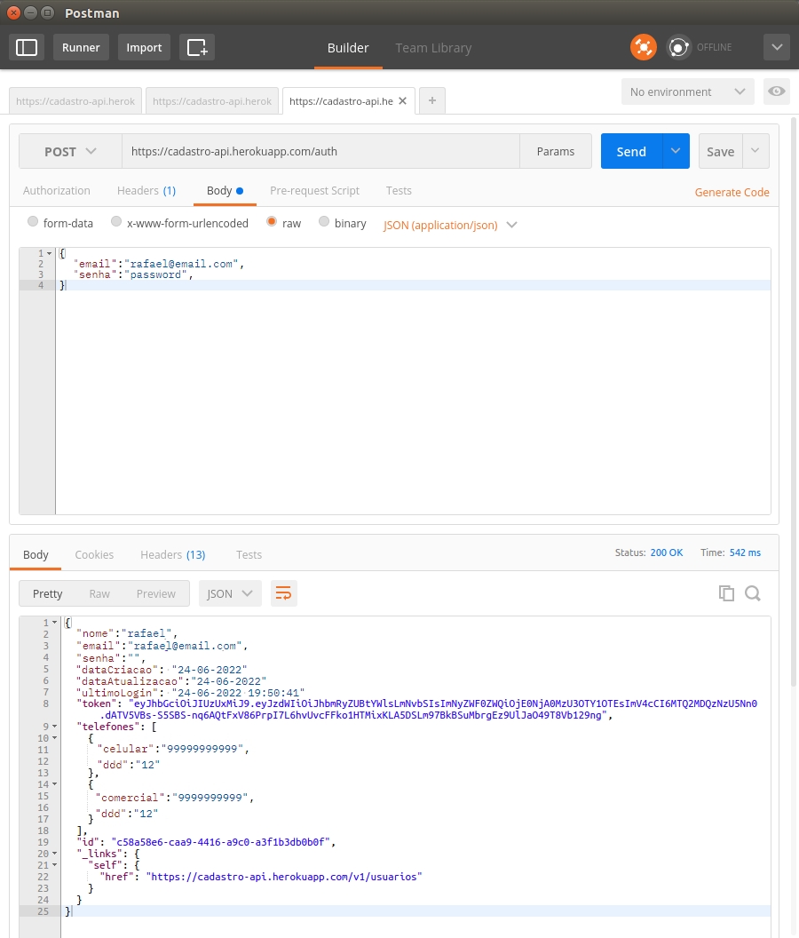Screen dimensions: 799x938
Task: Open the request Headers (1) tab
Action: 146,190
